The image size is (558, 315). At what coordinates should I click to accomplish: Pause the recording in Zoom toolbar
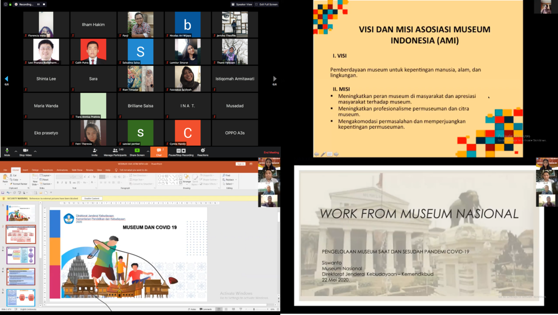click(x=179, y=151)
